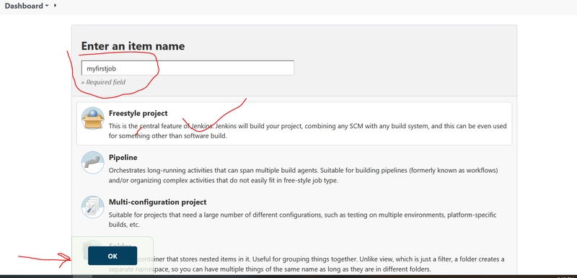Viewport: 577px width, 278px height.
Task: Click the Multi-configuration description about environments
Action: 302,220
